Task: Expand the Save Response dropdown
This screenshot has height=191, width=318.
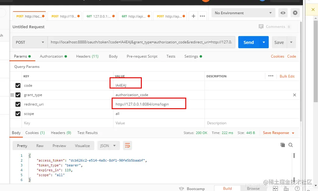Action: pyautogui.click(x=293, y=133)
